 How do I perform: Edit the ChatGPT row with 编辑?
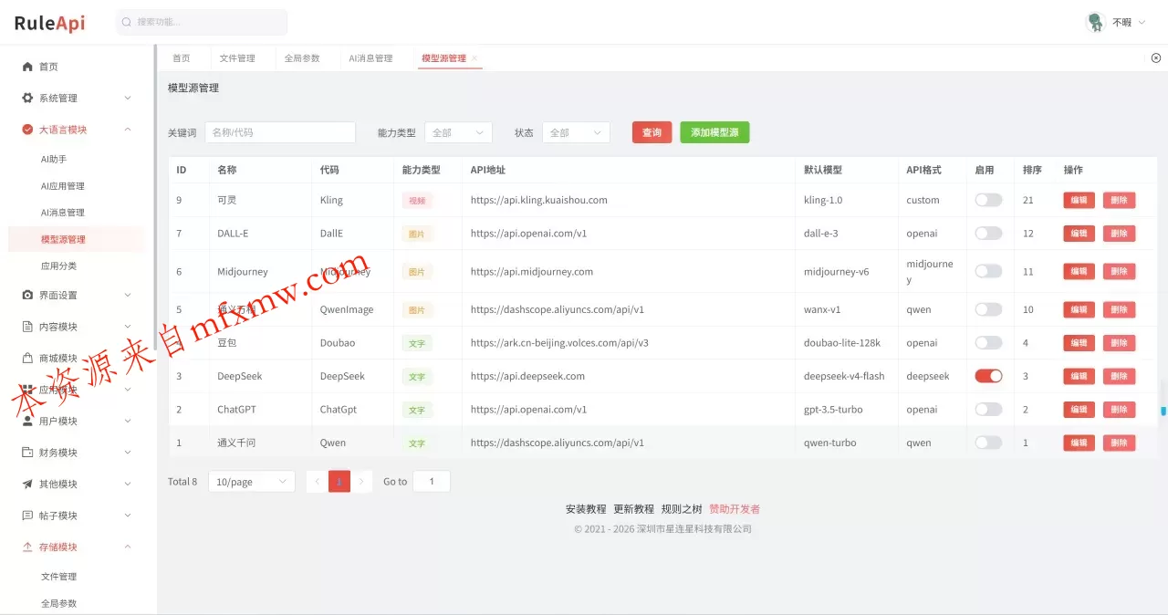pyautogui.click(x=1079, y=410)
